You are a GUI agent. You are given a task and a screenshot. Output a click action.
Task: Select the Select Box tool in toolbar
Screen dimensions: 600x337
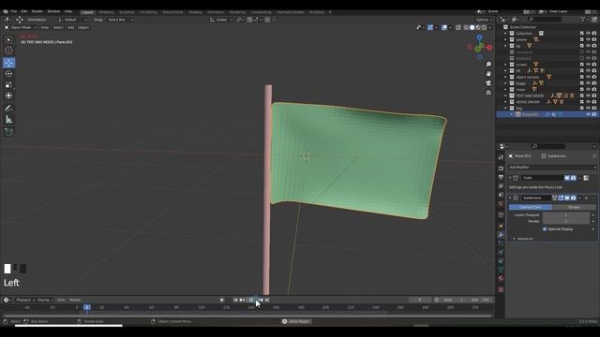8,39
